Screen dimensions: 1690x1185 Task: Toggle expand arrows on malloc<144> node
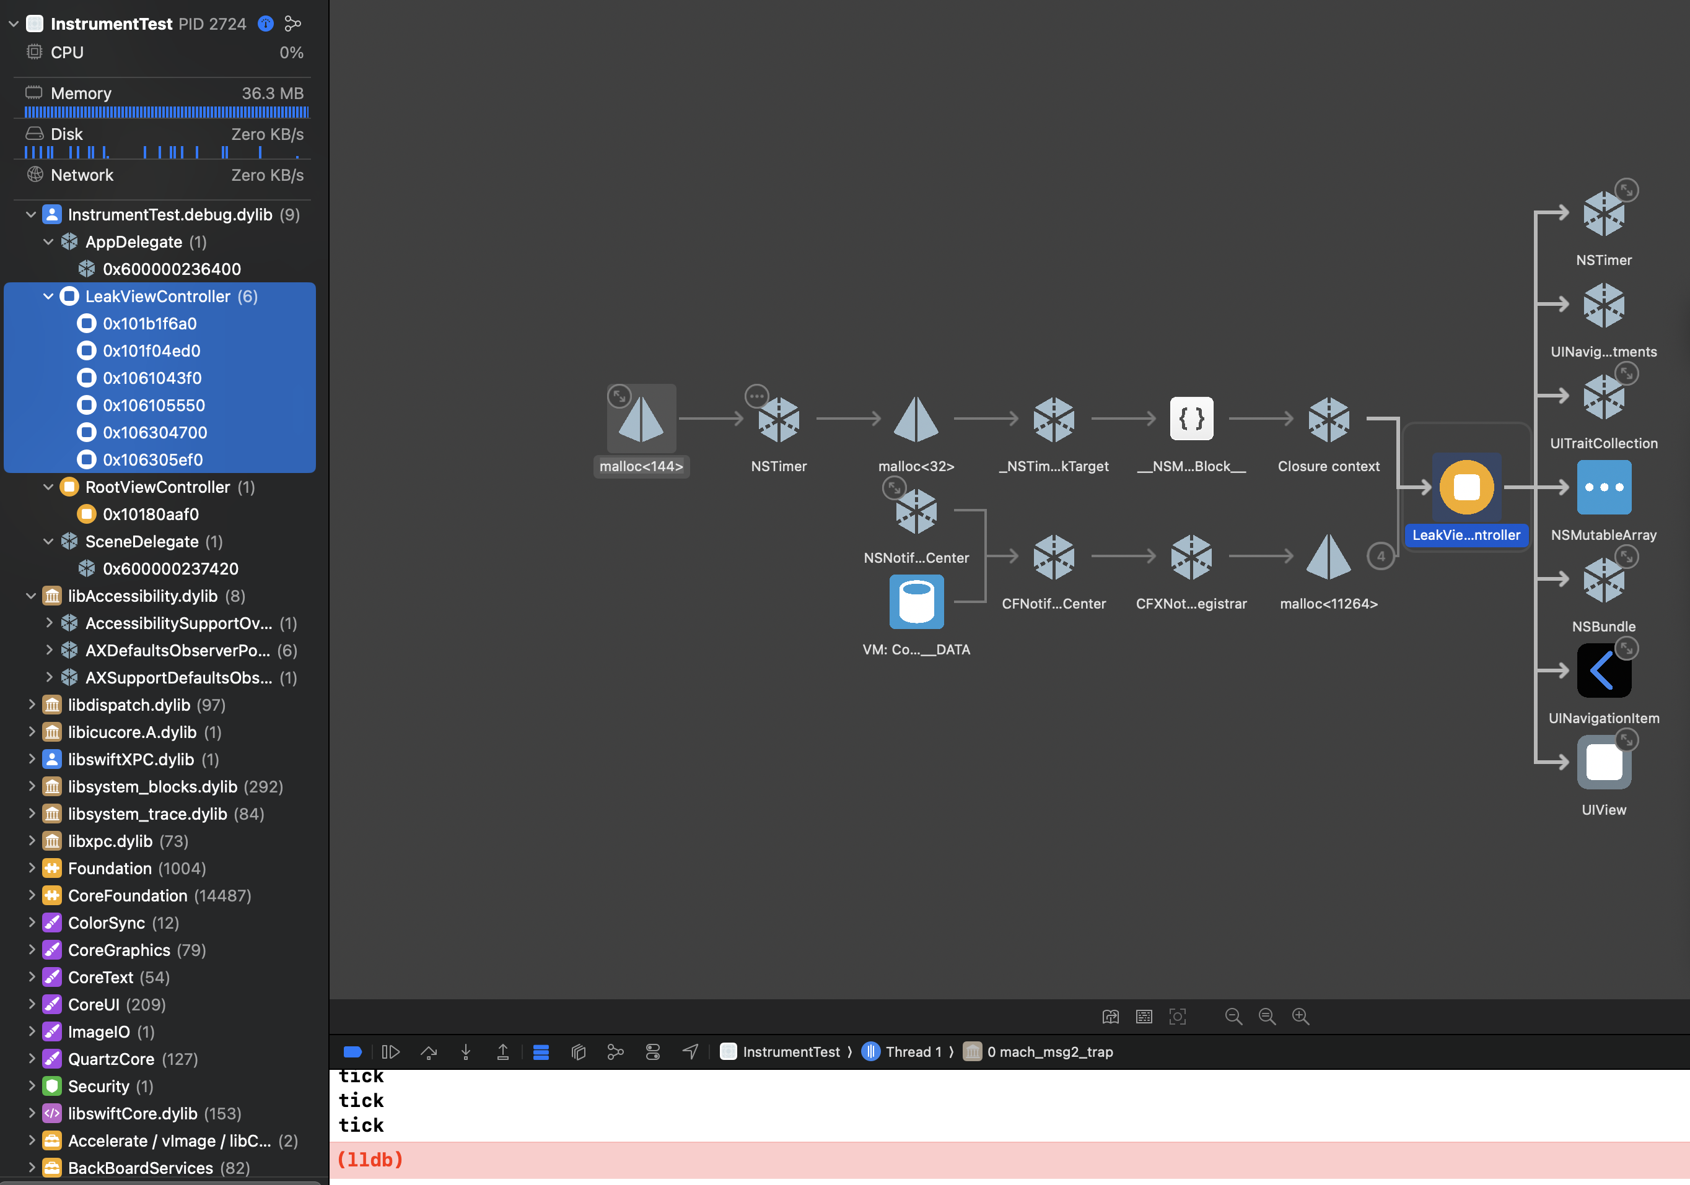click(x=619, y=396)
